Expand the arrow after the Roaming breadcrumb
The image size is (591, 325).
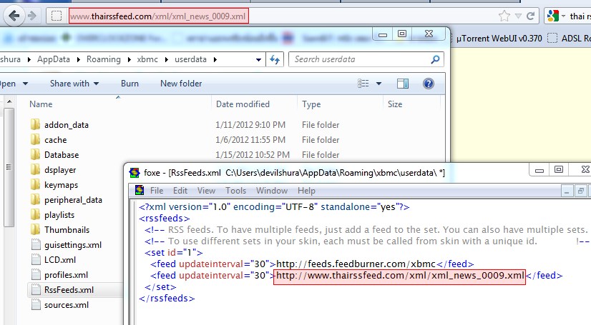click(129, 59)
